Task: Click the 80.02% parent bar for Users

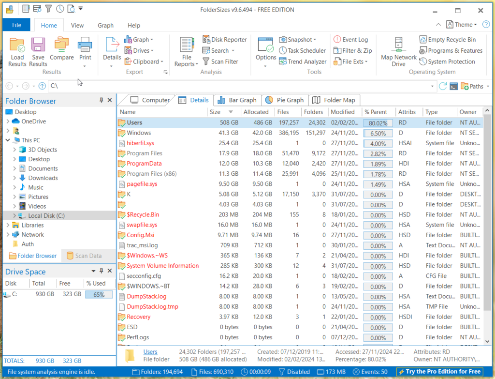Action: click(378, 123)
